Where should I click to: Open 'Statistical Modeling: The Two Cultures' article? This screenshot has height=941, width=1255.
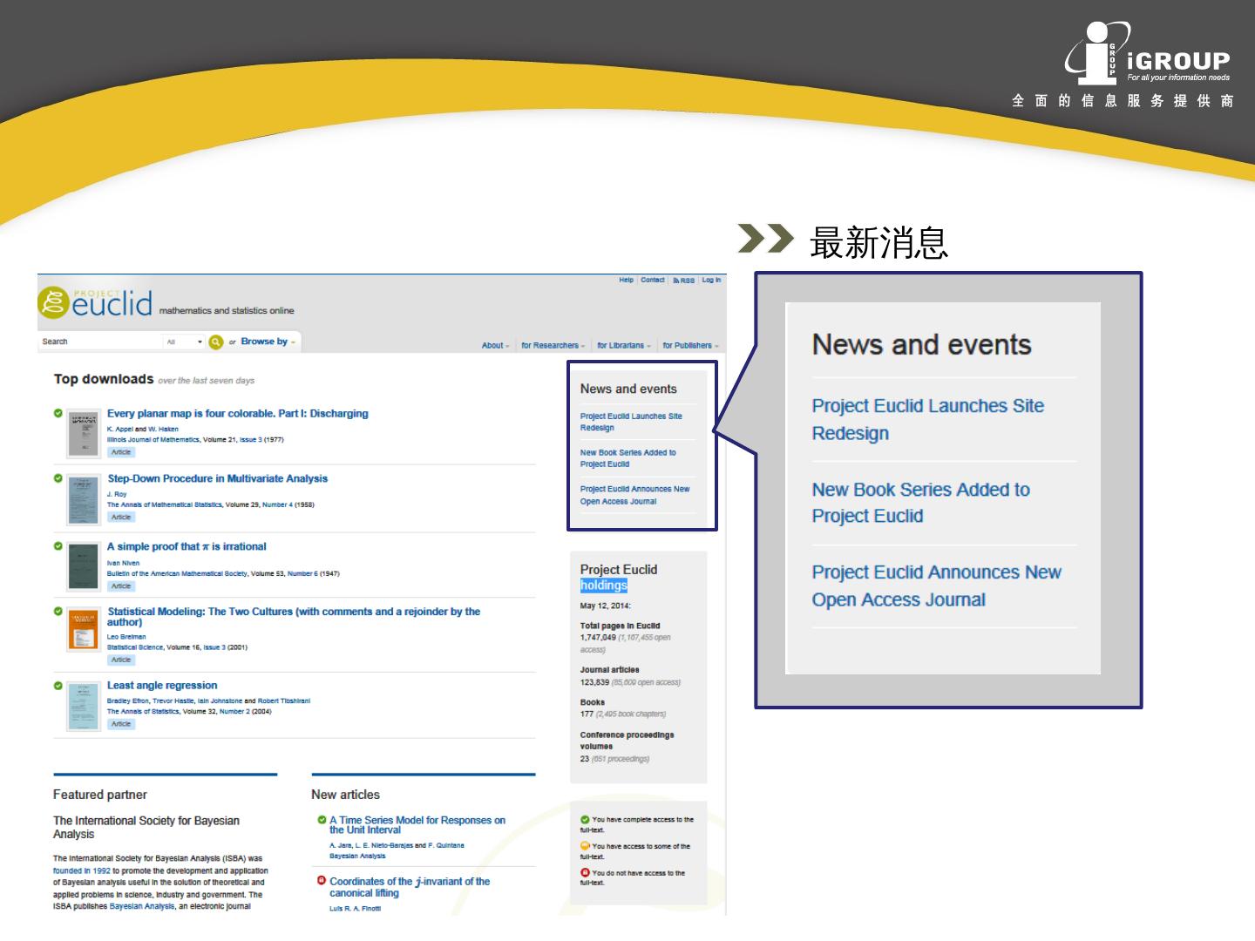coord(294,617)
